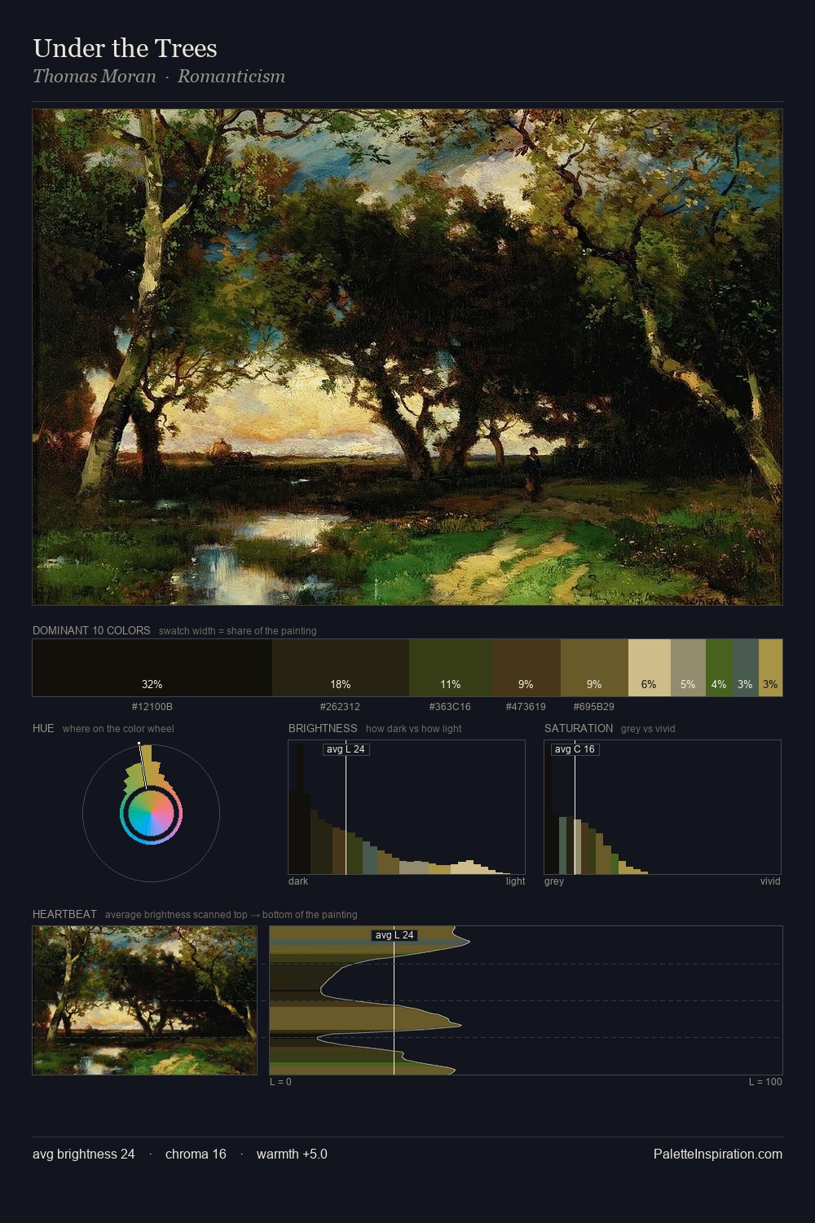Click the SATURATION section heading

click(579, 728)
